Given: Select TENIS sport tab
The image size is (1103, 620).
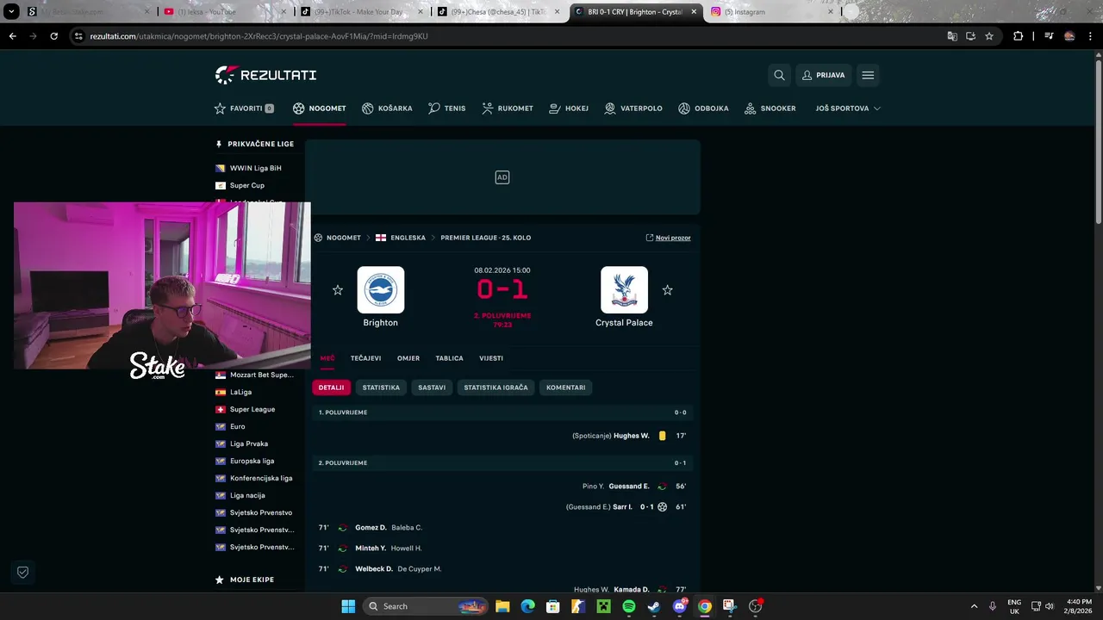Looking at the screenshot, I should pyautogui.click(x=447, y=108).
